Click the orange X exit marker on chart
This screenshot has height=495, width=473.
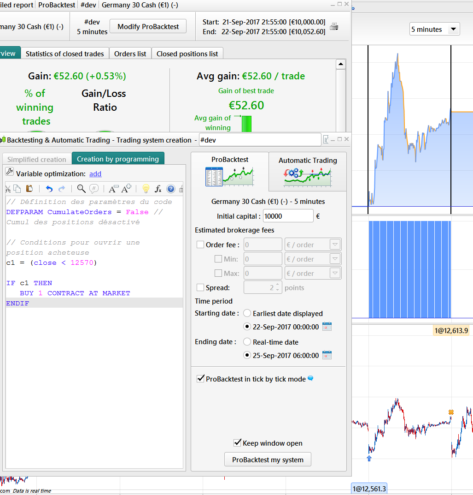pos(451,412)
